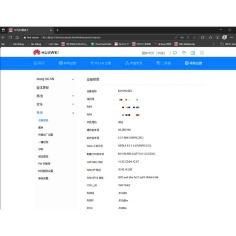The height and width of the screenshot is (236, 236).
Task: Open the reset vlan bookmark
Action: click(52, 44)
